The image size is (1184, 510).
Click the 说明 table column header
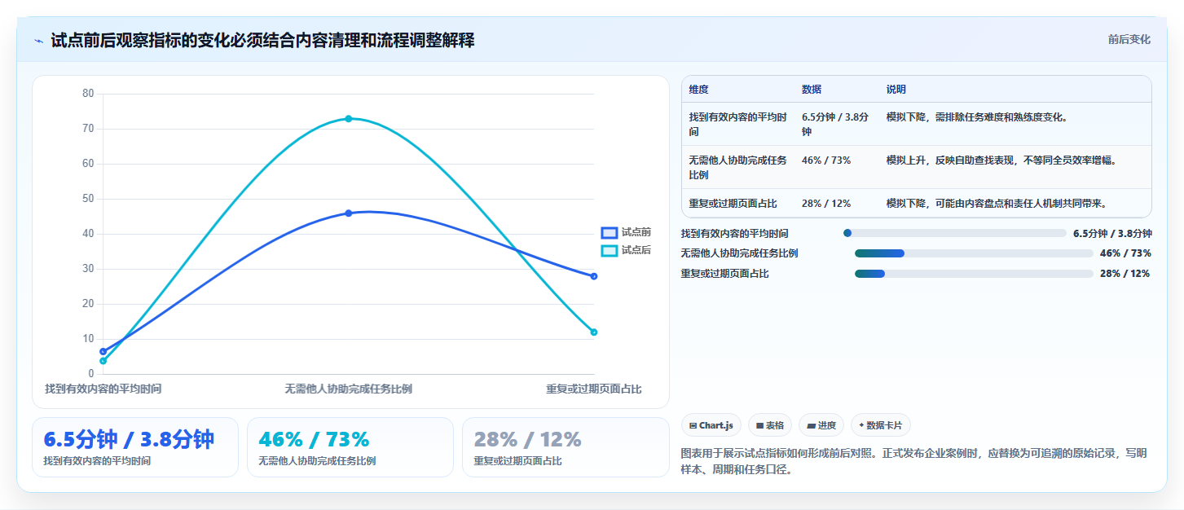coord(1015,90)
